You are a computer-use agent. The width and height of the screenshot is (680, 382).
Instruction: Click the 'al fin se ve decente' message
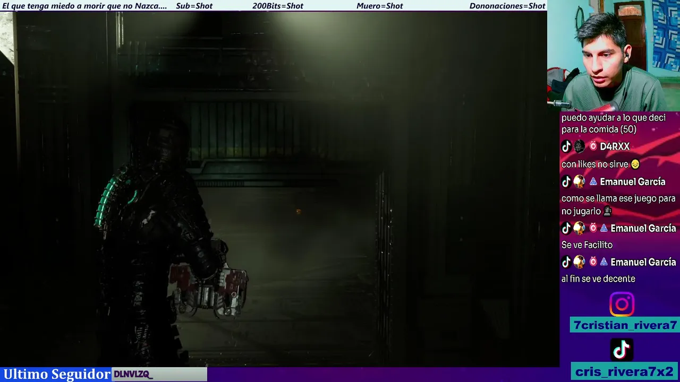pos(598,279)
